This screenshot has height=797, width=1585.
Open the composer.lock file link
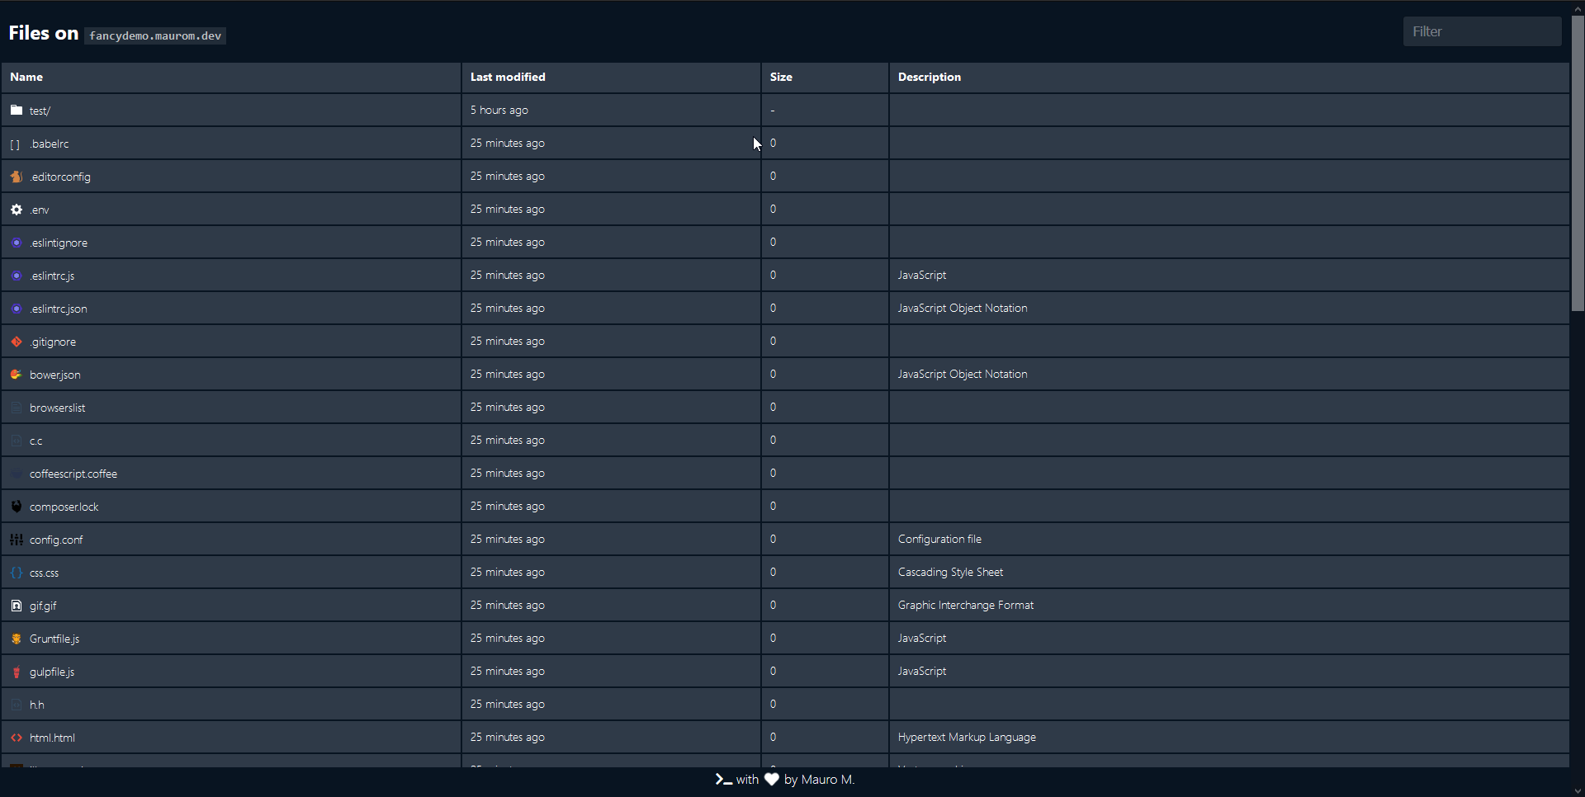click(64, 507)
